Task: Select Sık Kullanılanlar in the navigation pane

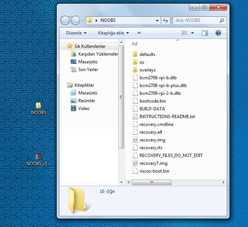Action: click(x=89, y=46)
